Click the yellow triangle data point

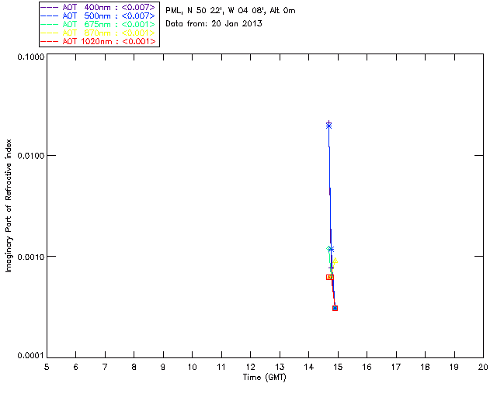(x=335, y=261)
